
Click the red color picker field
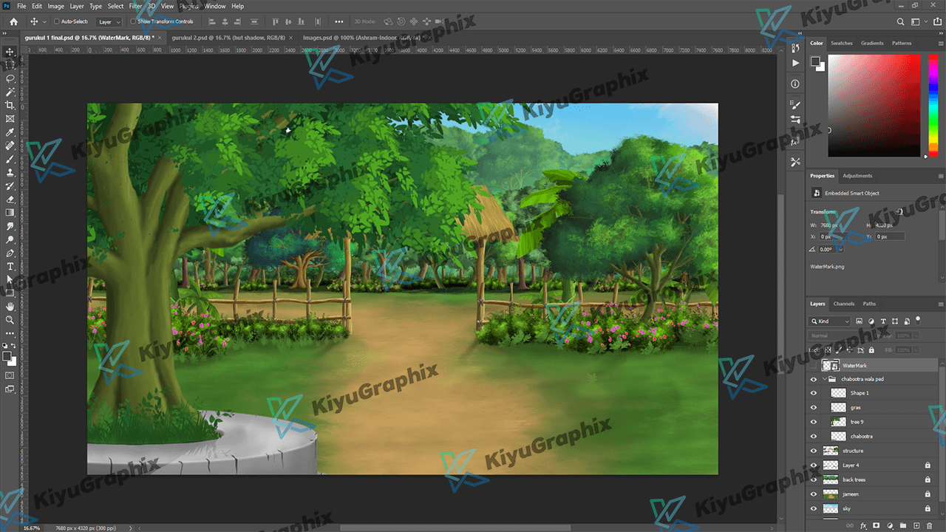pos(874,105)
